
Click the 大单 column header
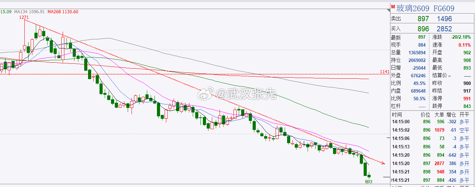click(439, 115)
